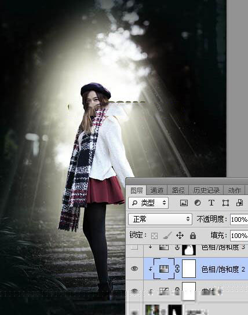The image size is (248, 315).
Task: Open the 正常 blend mode dropdown
Action: (x=160, y=219)
